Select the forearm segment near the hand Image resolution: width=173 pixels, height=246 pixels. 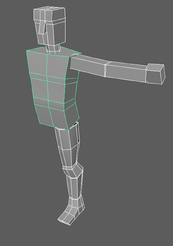[126, 71]
